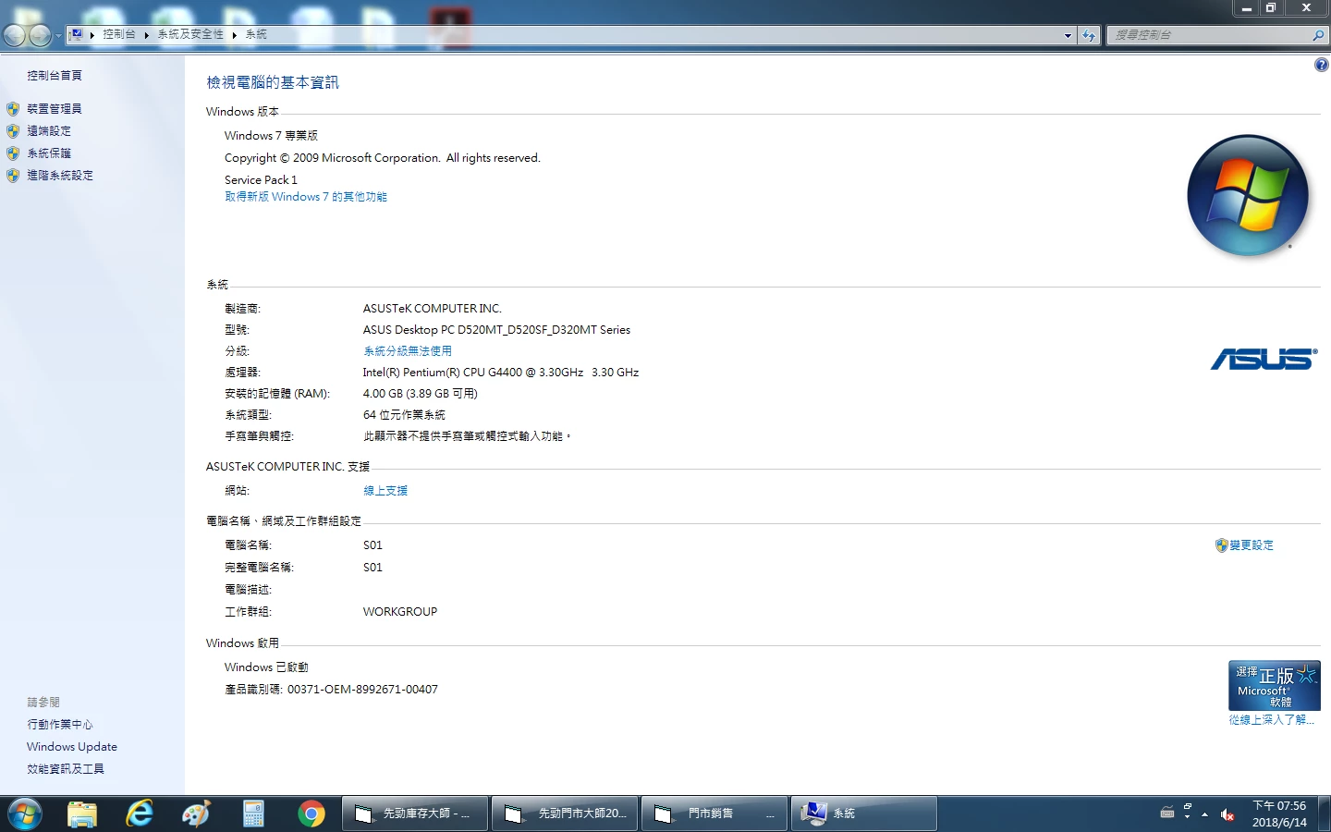
Task: Click the Windows logo orb image
Action: [x=1248, y=195]
